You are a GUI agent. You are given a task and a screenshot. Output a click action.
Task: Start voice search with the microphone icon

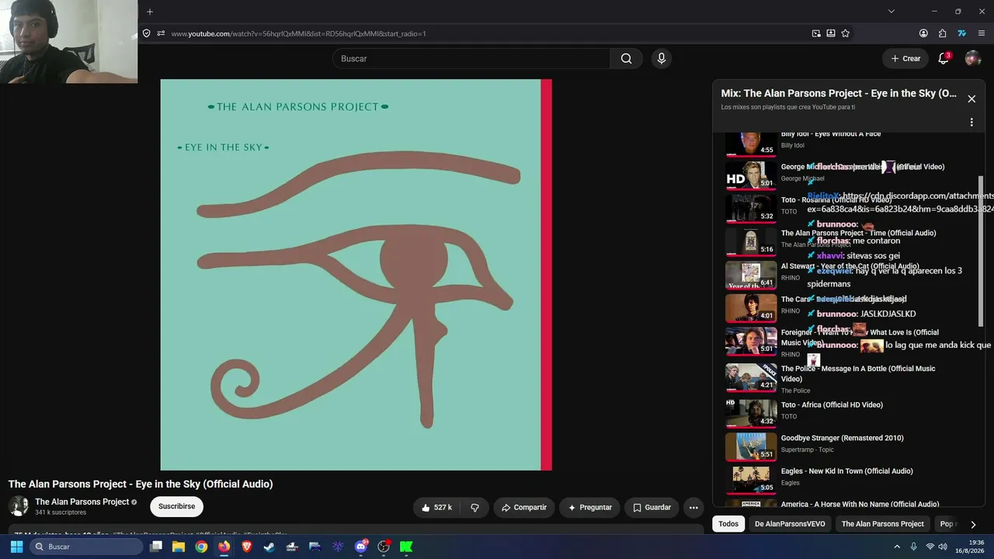tap(661, 58)
